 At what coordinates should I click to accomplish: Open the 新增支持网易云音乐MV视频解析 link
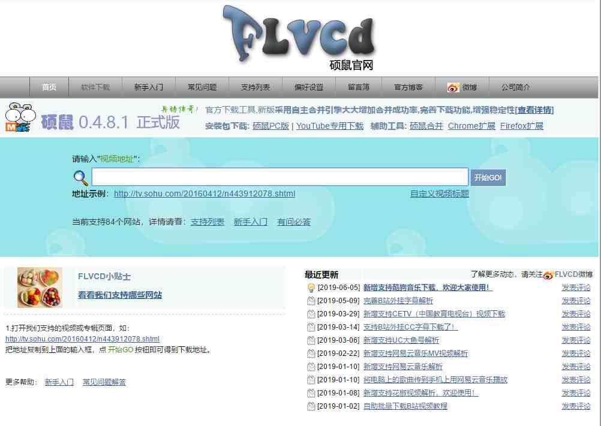tap(416, 354)
